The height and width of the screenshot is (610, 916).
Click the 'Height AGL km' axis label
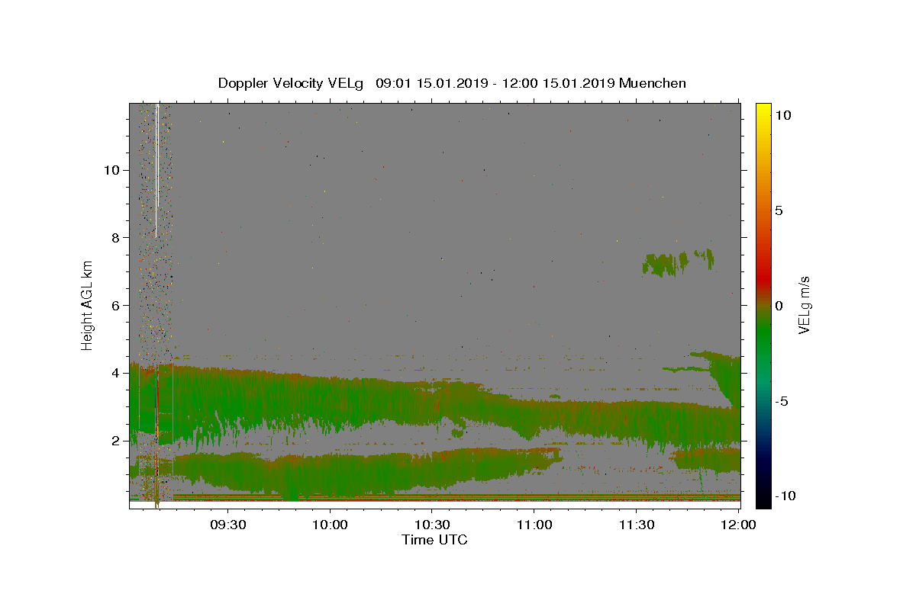[88, 305]
